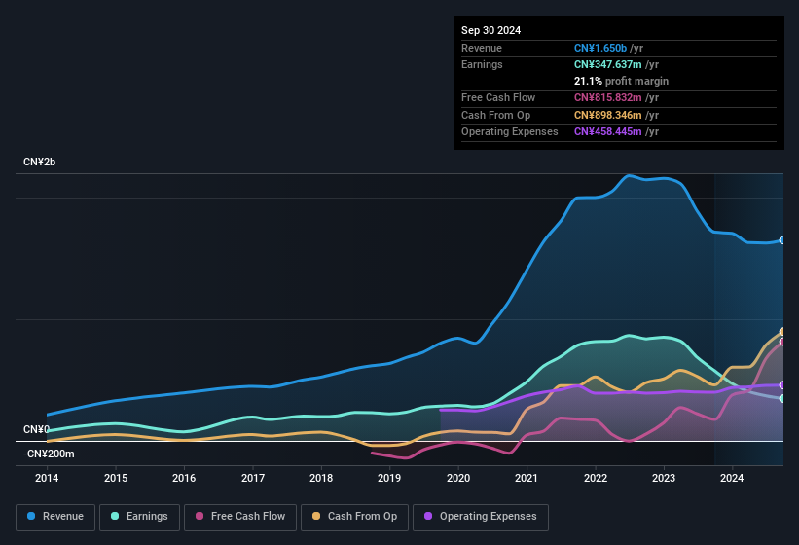Hide the Earnings series via legend
Viewport: 799px width, 545px height.
(138, 517)
